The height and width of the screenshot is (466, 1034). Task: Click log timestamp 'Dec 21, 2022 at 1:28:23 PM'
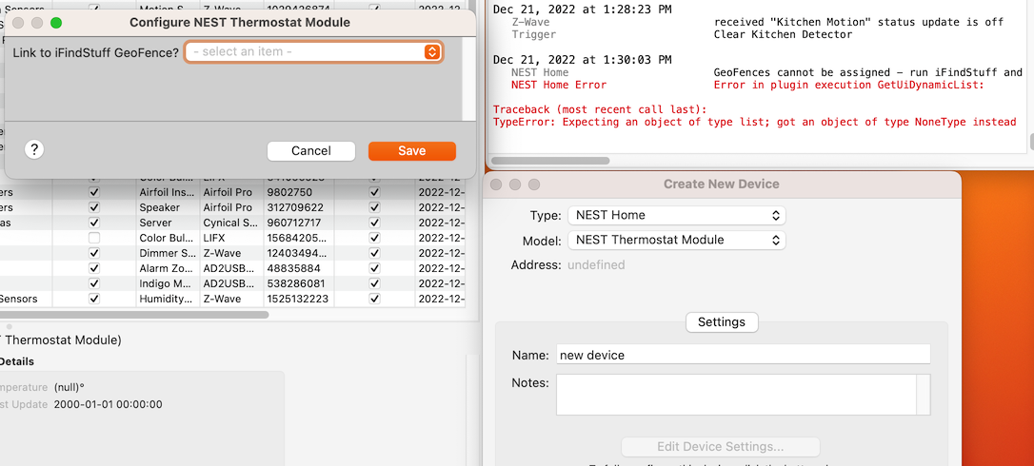583,10
